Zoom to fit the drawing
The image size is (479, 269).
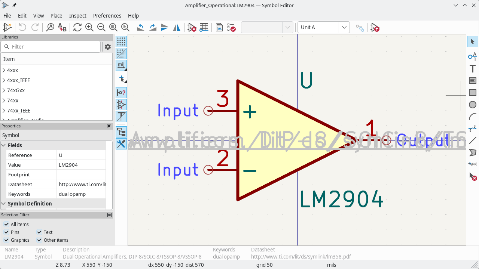point(113,27)
